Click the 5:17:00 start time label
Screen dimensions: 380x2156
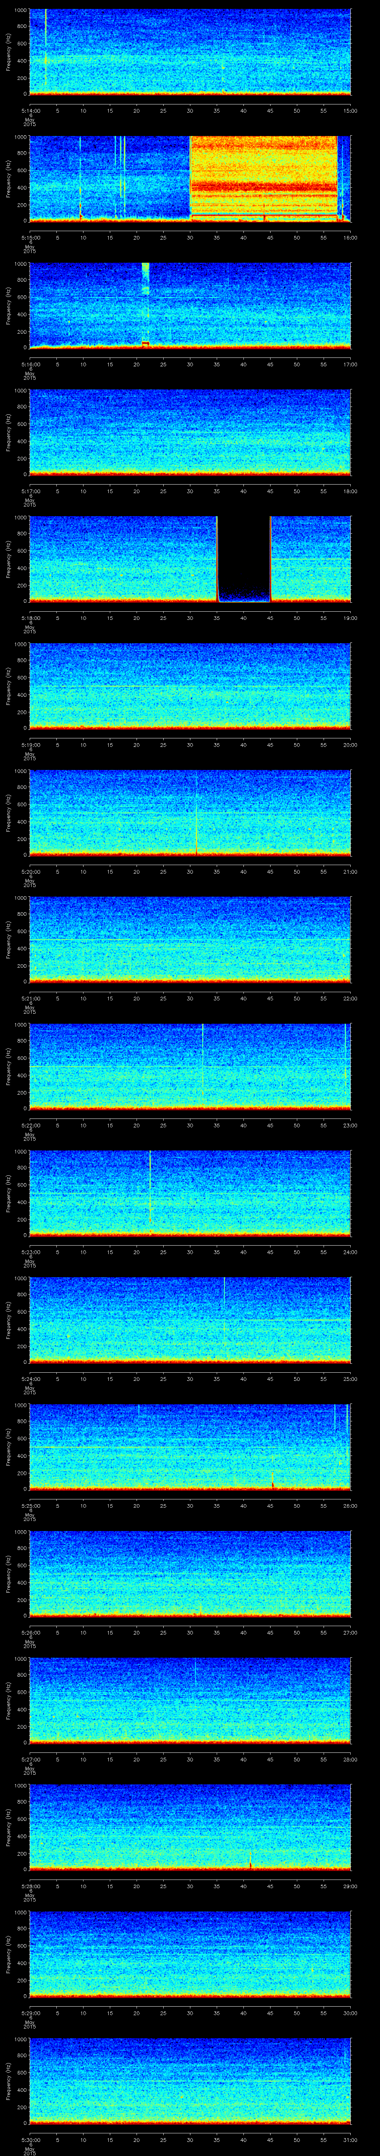click(x=30, y=491)
